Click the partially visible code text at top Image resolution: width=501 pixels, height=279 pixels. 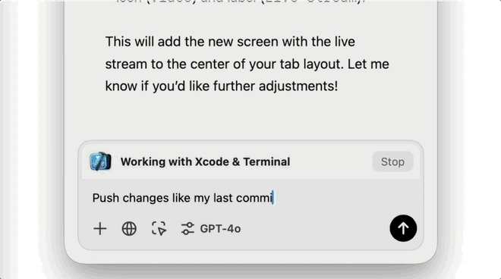click(241, 2)
